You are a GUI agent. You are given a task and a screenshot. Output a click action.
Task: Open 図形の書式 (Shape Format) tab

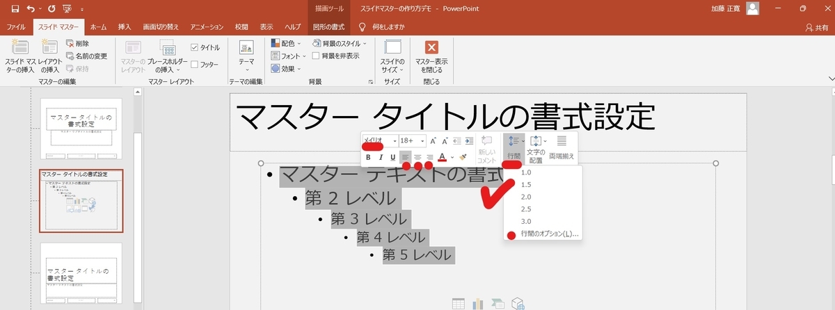(329, 26)
